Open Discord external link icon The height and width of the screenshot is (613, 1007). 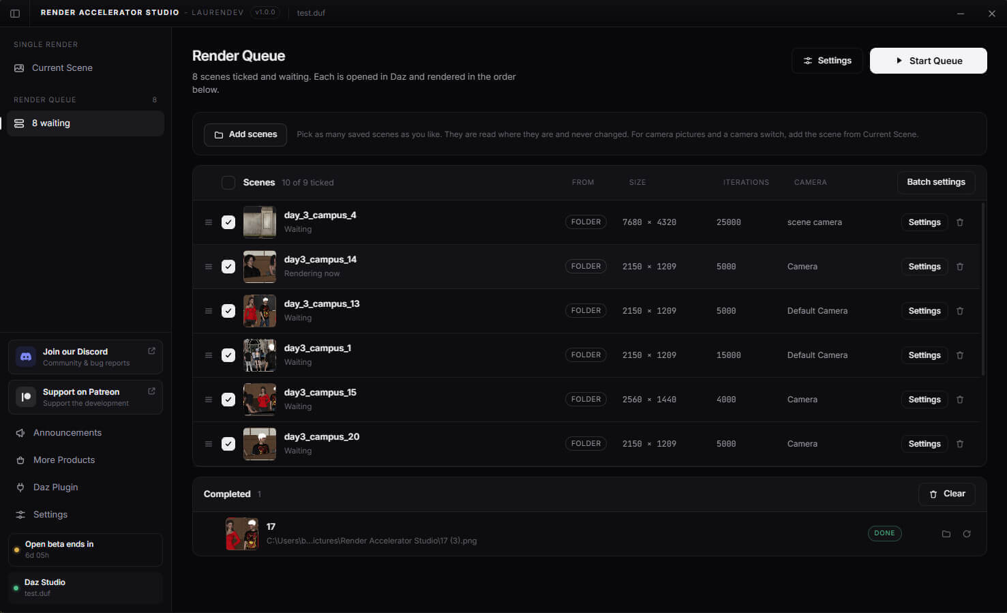(151, 351)
